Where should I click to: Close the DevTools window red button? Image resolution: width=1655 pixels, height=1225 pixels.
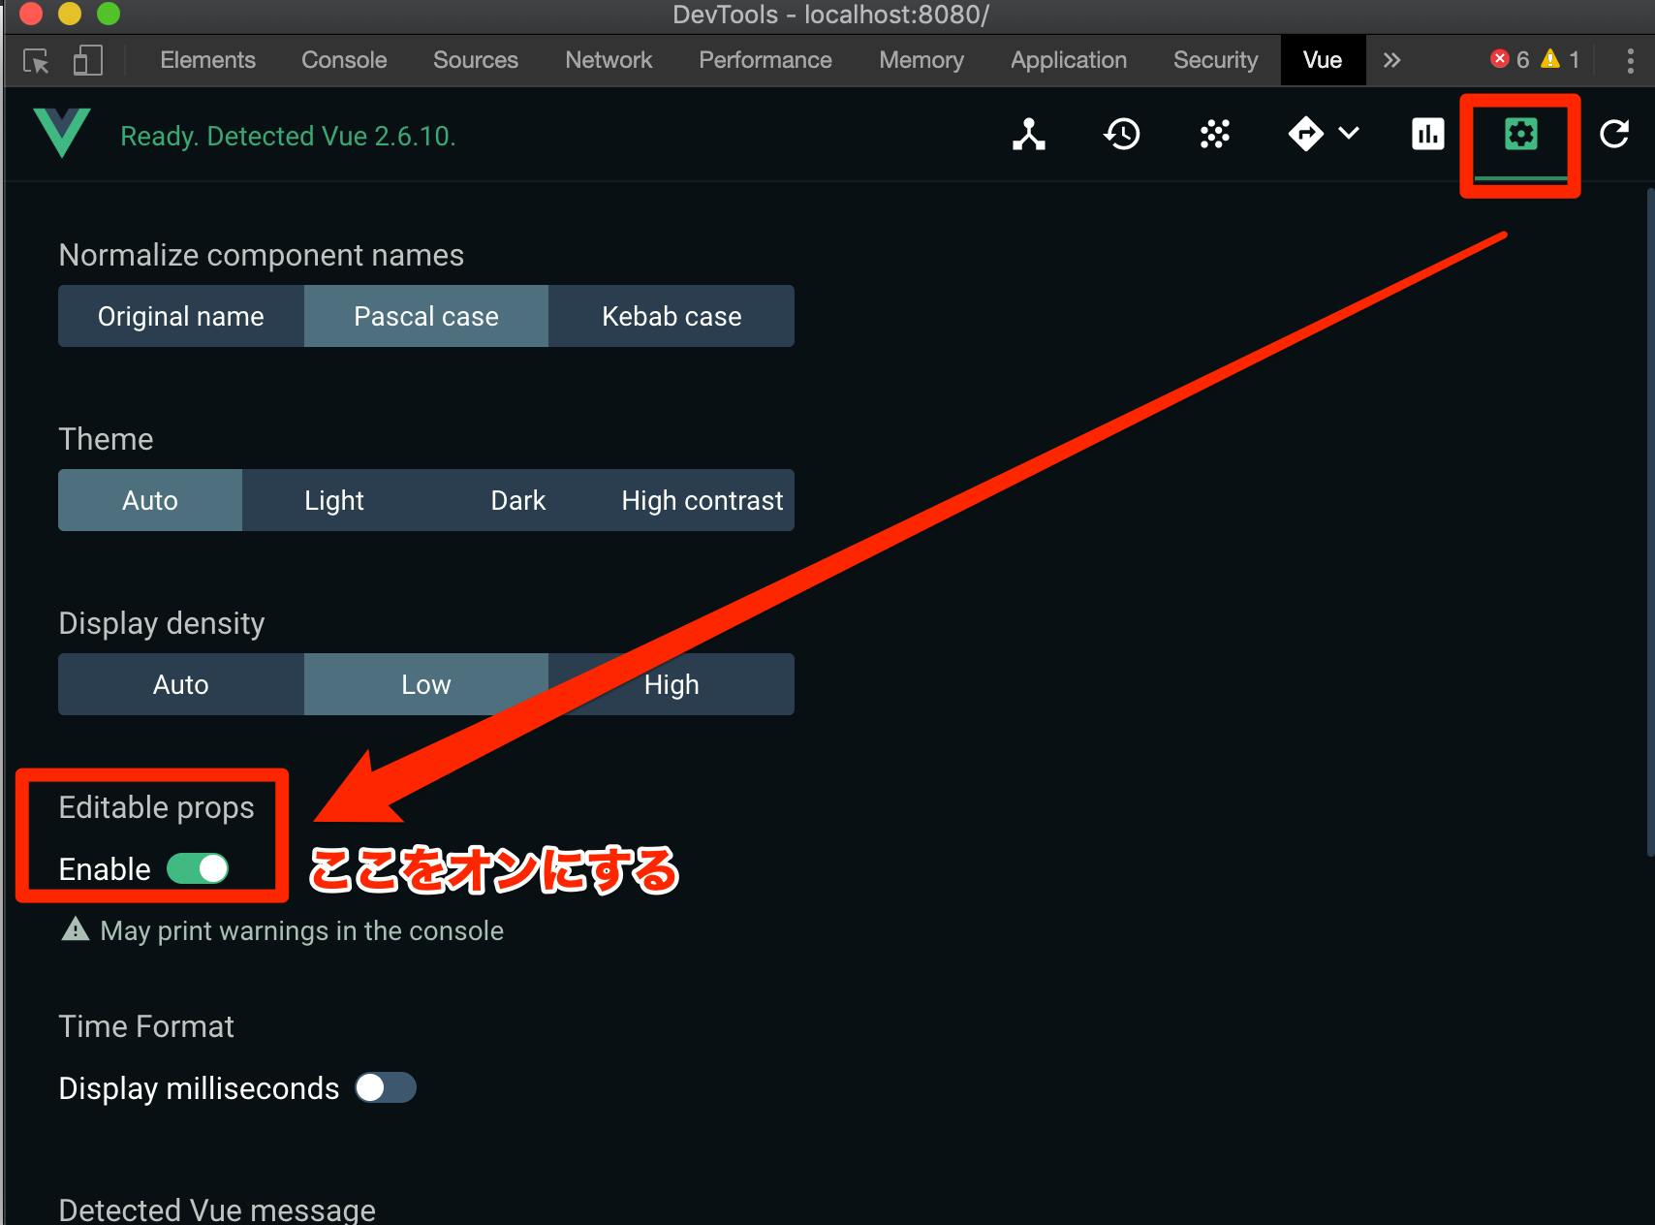click(x=31, y=14)
